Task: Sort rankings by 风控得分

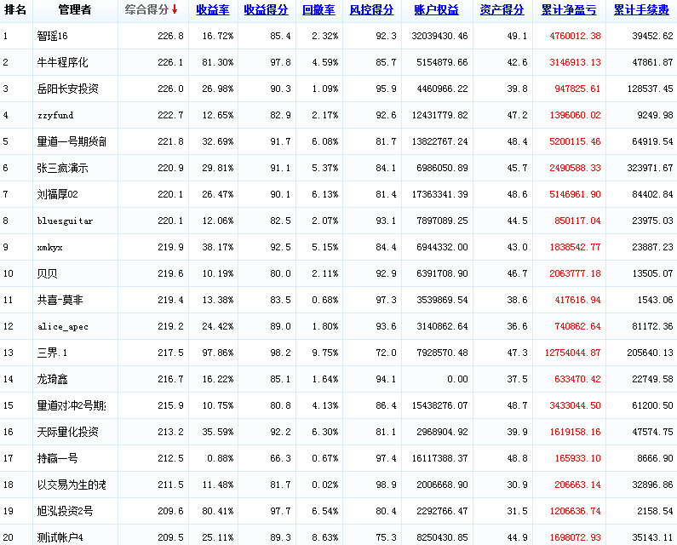Action: (x=371, y=10)
